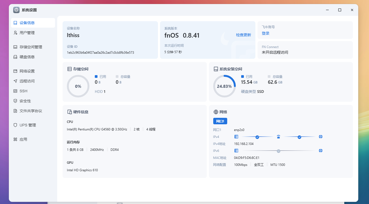Click the UPS 管理 shield icon

pyautogui.click(x=15, y=125)
